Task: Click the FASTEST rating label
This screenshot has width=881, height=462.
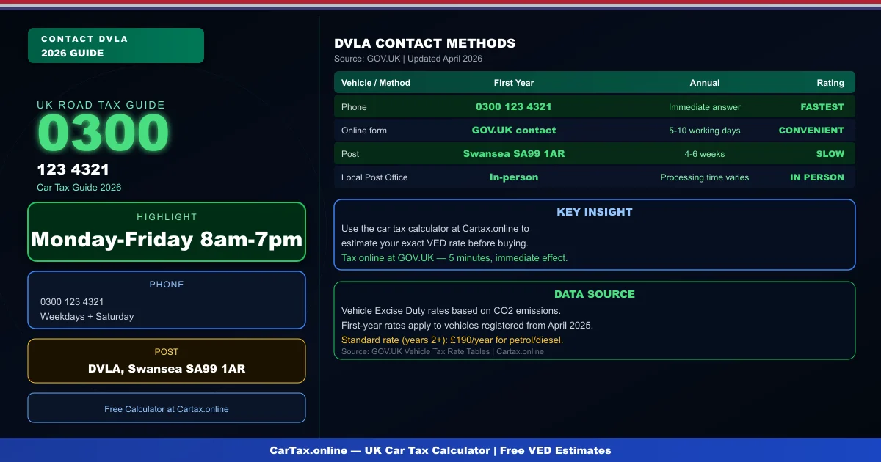Action: coord(822,106)
